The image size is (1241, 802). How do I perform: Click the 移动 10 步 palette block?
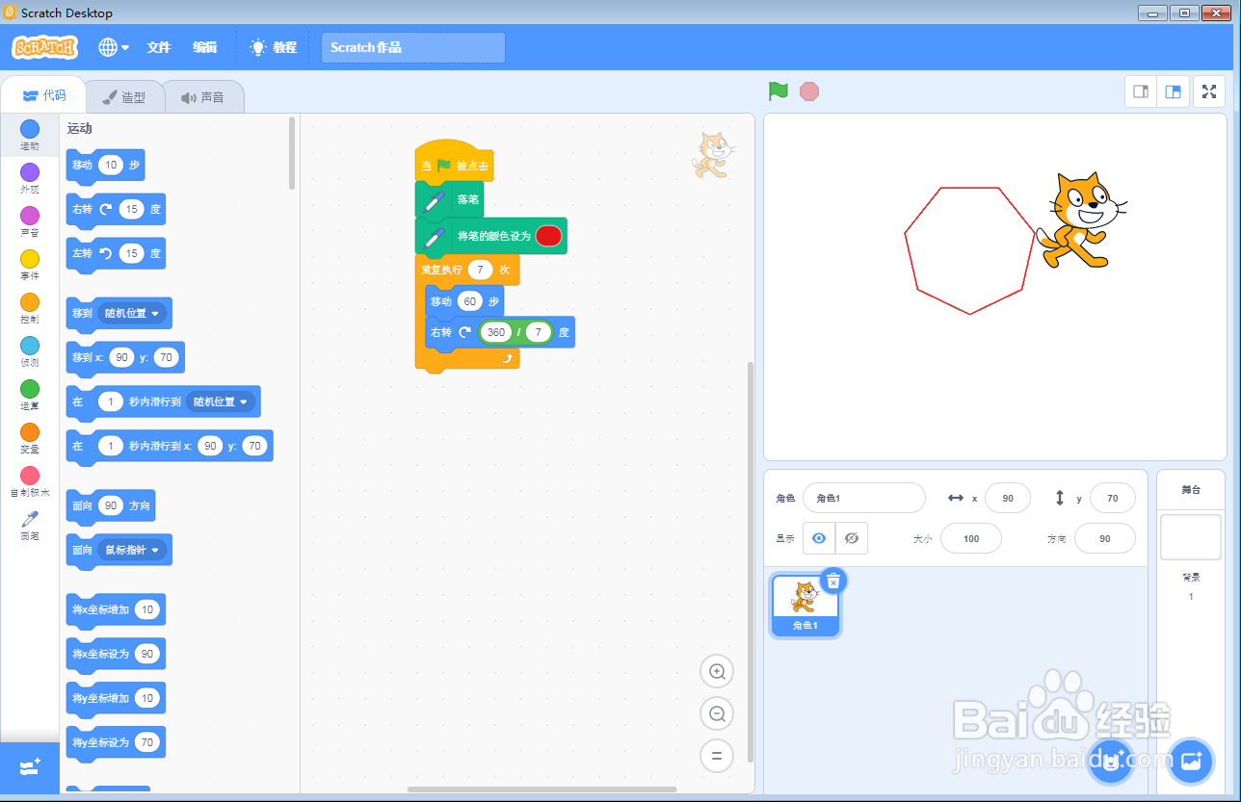105,165
